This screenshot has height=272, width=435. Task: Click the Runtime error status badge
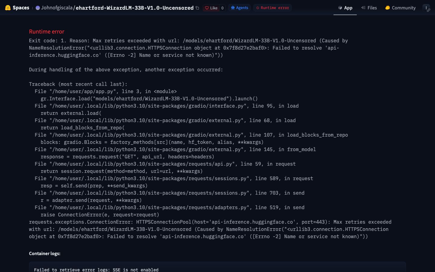click(x=272, y=8)
